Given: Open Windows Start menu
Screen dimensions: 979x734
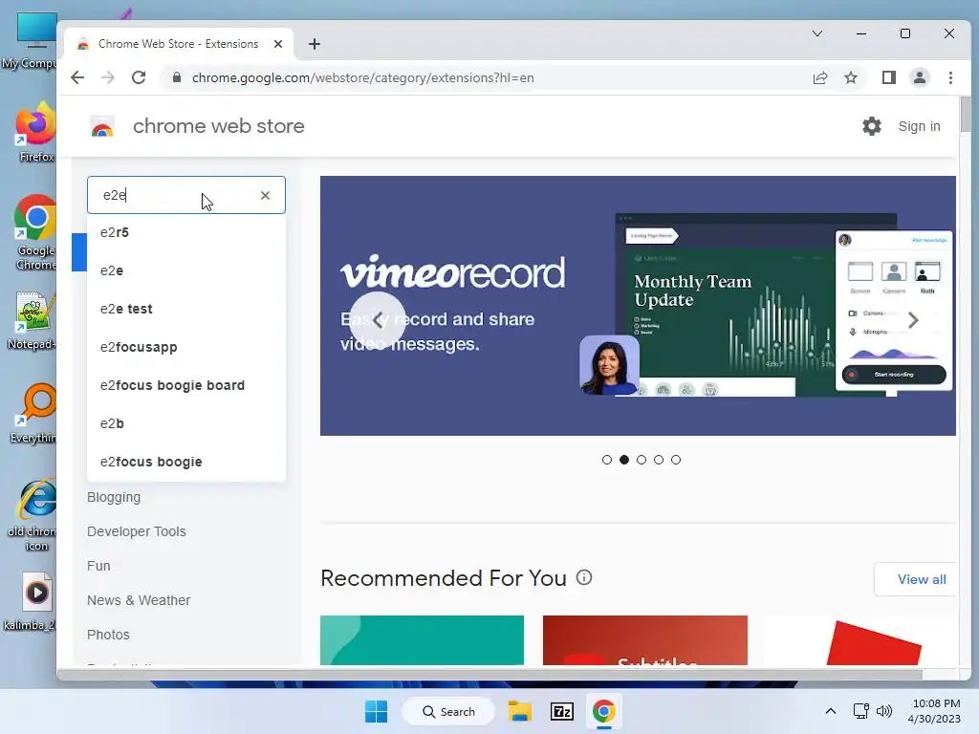Looking at the screenshot, I should (376, 711).
